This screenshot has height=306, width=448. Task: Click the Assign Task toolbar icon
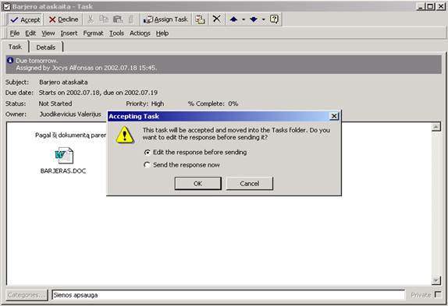click(x=165, y=19)
